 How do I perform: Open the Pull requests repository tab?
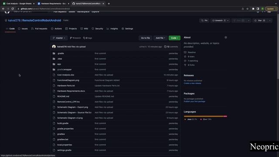tap(39, 29)
